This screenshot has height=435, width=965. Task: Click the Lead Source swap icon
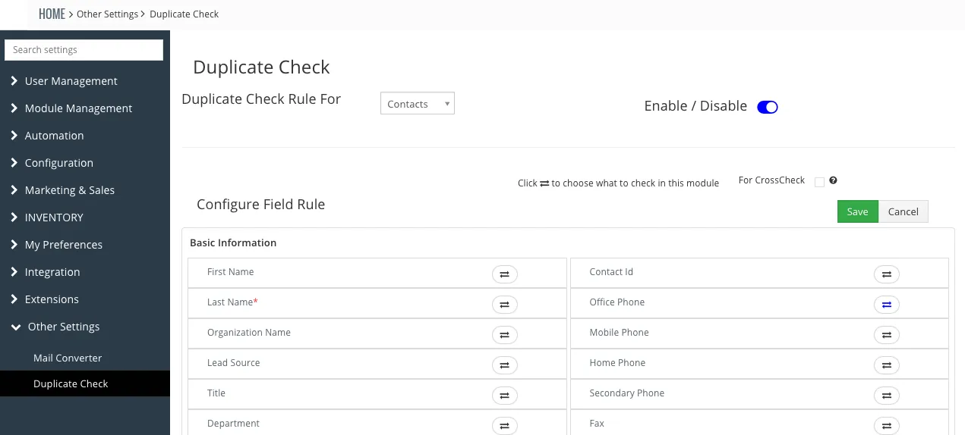pos(504,365)
